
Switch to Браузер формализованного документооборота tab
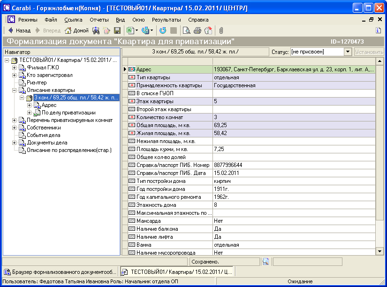60,272
